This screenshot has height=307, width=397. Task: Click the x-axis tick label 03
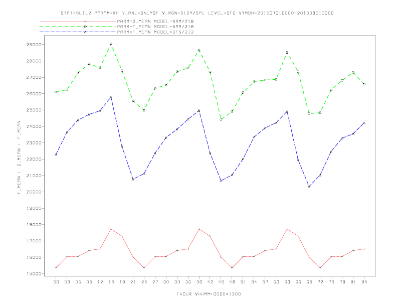67,282
